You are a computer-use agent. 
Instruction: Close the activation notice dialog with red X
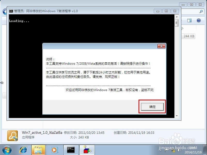tap(161, 46)
